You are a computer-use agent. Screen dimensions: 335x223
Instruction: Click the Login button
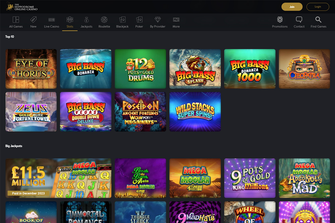click(318, 7)
